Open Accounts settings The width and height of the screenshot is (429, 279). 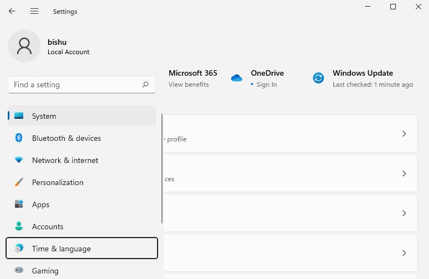(82, 227)
